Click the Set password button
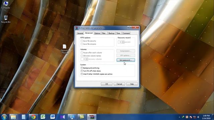214x120 pixels. click(126, 60)
